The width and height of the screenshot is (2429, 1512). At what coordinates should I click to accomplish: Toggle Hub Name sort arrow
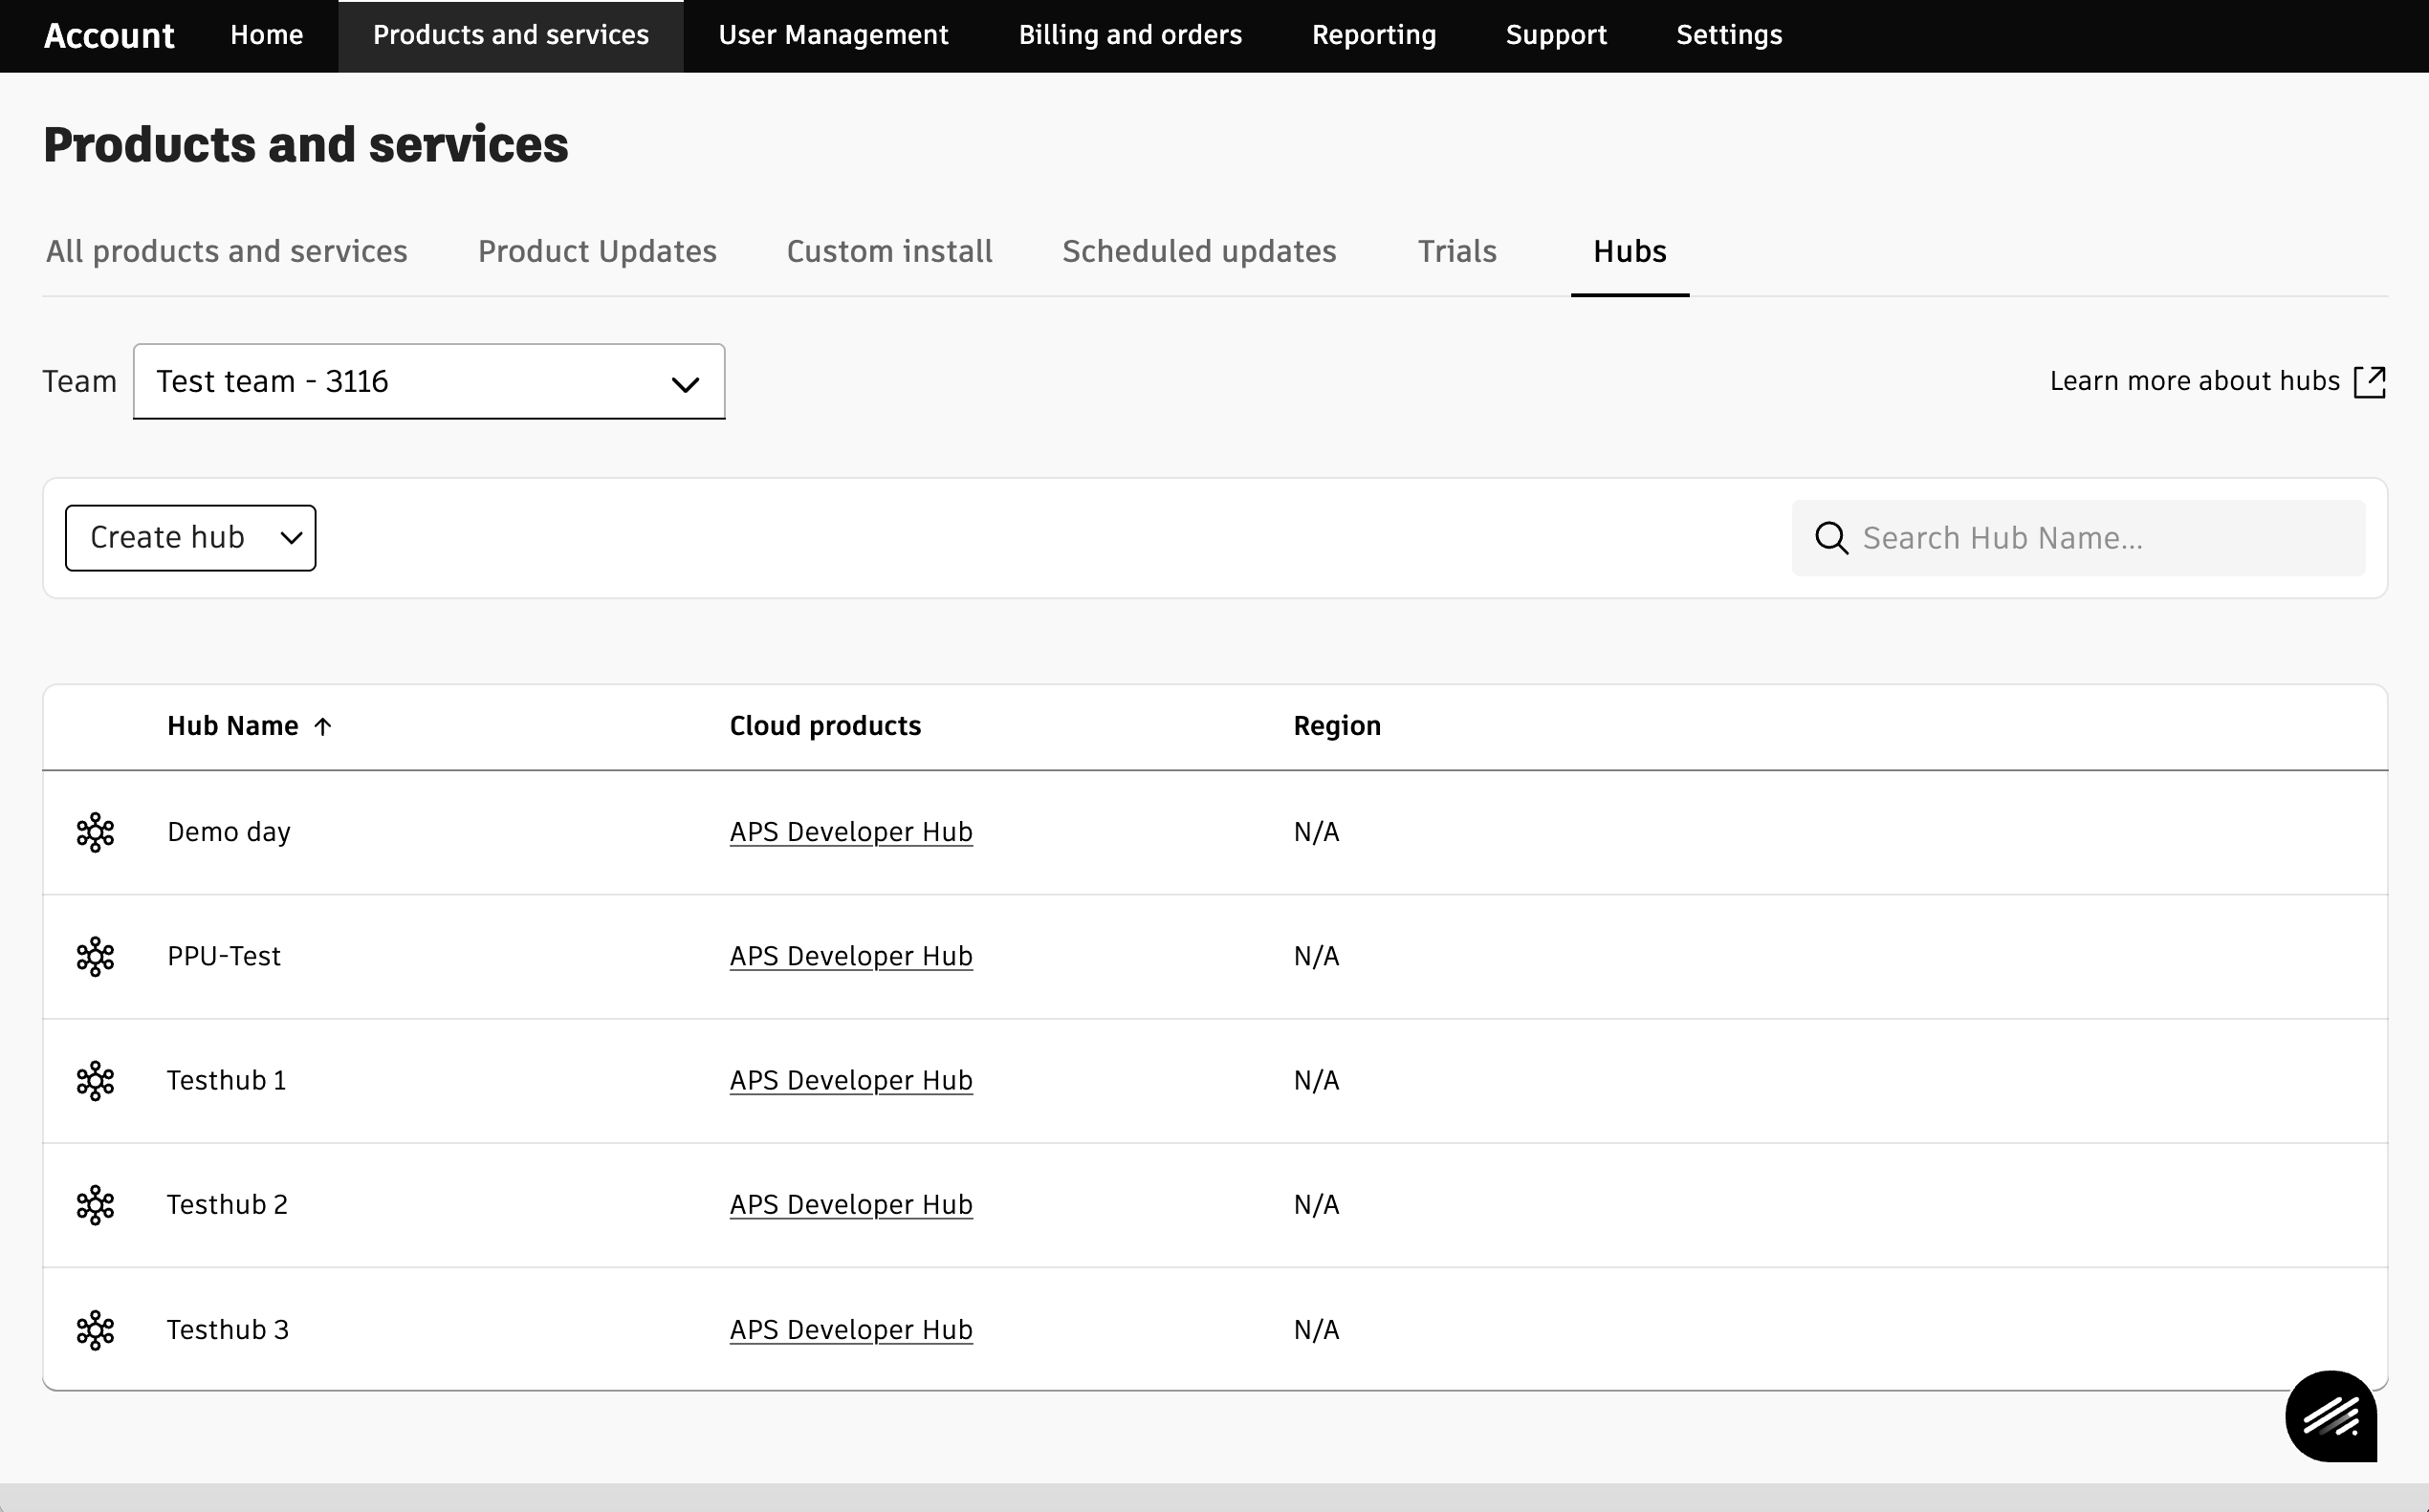322,726
